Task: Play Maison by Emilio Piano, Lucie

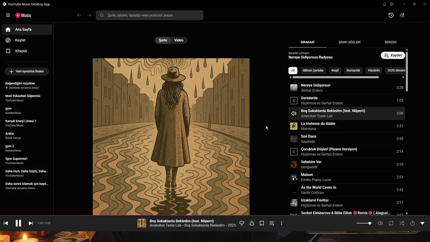Action: [347, 177]
